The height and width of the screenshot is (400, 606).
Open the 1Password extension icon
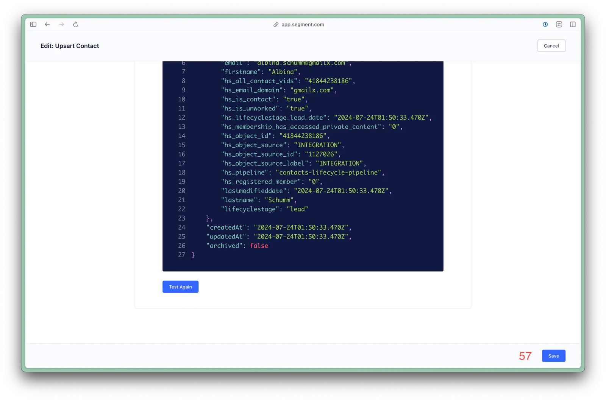(x=545, y=24)
